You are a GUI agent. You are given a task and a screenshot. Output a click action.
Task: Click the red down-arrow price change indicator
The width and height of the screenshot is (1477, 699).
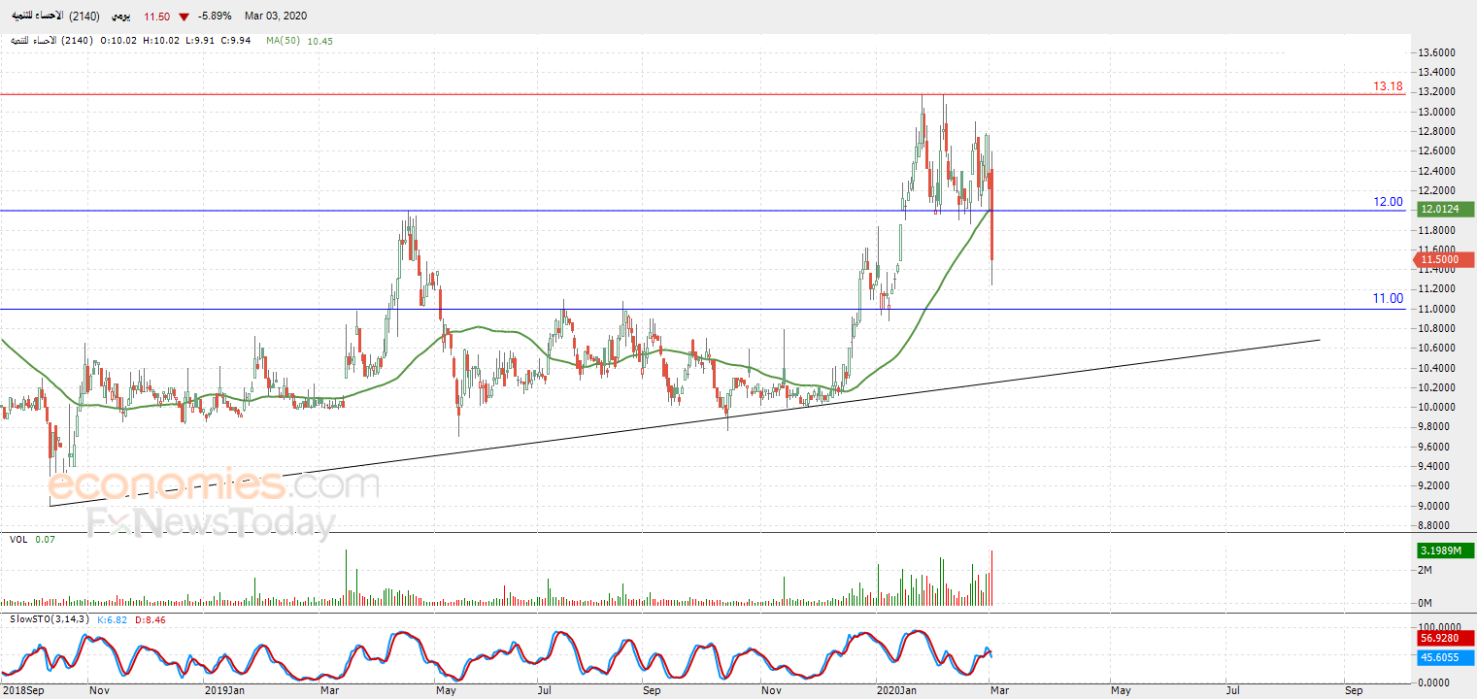click(x=184, y=17)
